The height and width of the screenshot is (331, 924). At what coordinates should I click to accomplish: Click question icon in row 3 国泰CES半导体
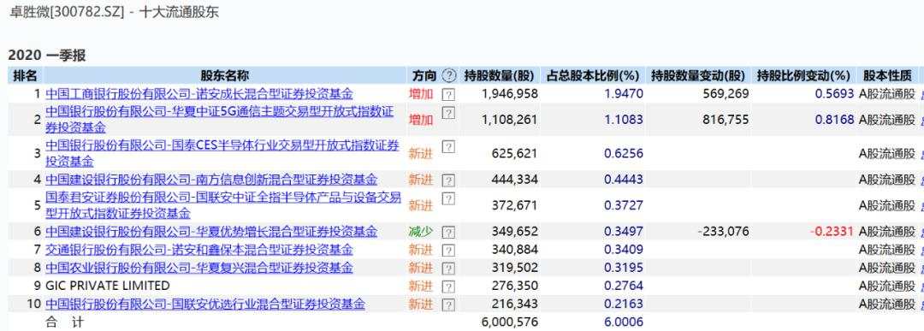[448, 147]
